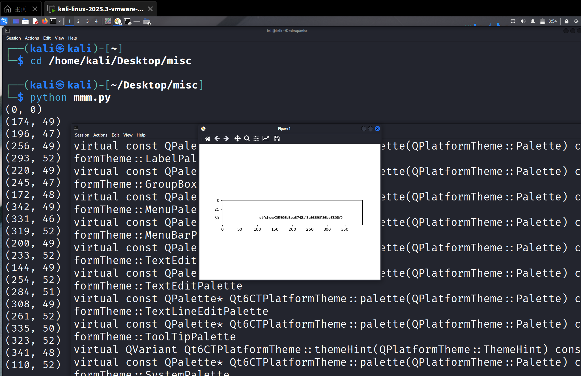Select the Zoom to rectangle magnifier tool
This screenshot has width=581, height=376.
pos(247,139)
